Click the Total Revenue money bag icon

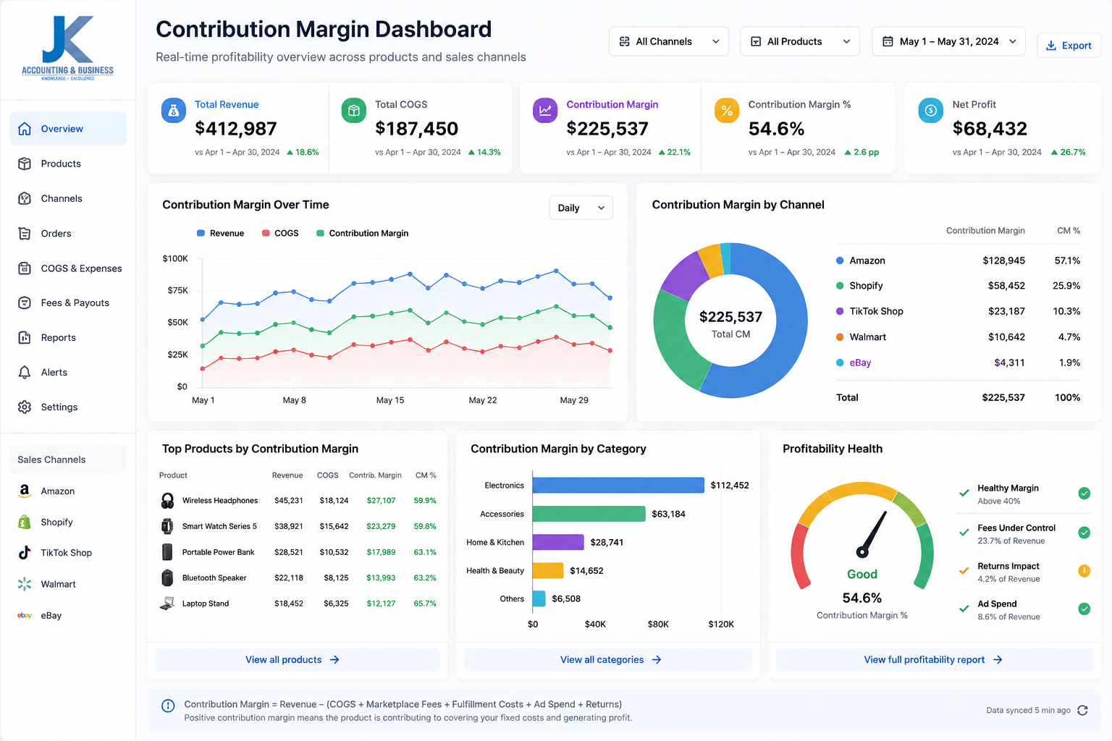pyautogui.click(x=174, y=111)
